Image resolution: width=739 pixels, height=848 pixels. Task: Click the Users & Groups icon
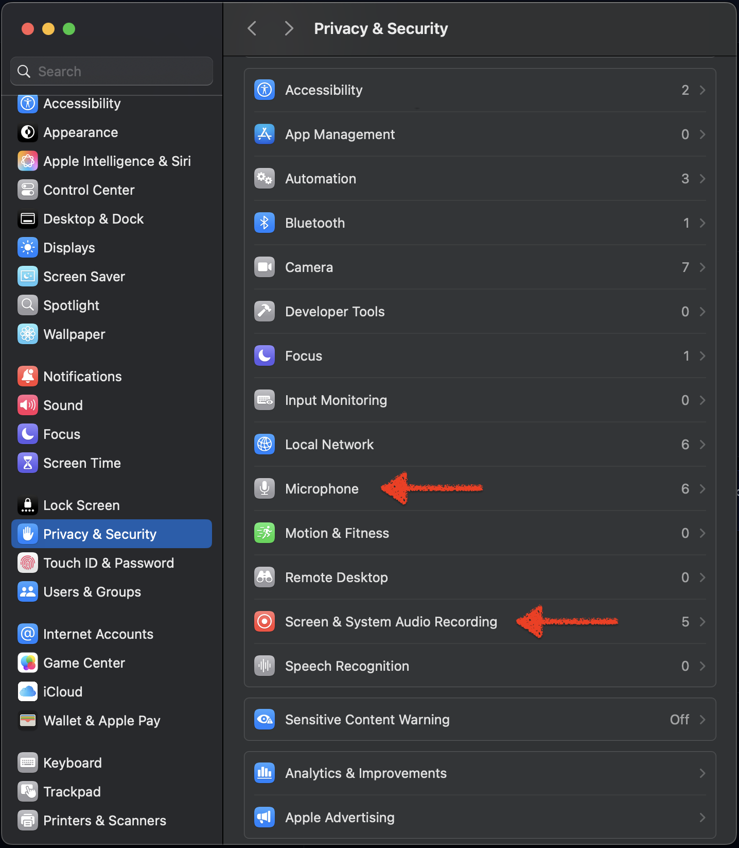click(28, 592)
